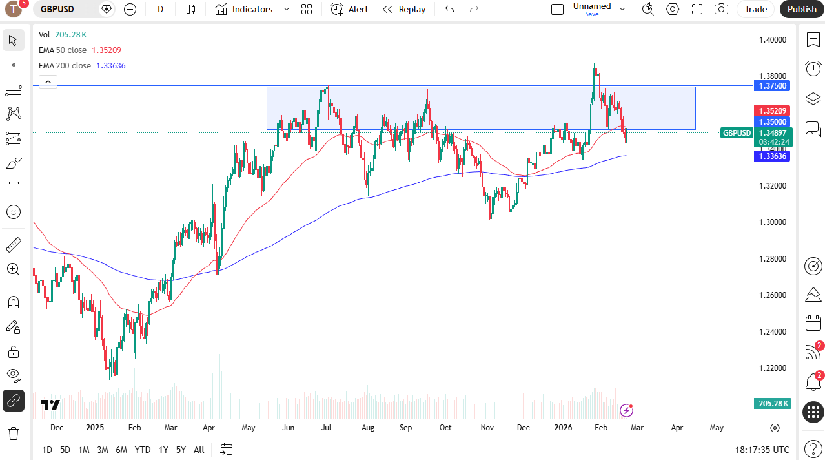
Task: Undo the last chart action
Action: pos(450,9)
